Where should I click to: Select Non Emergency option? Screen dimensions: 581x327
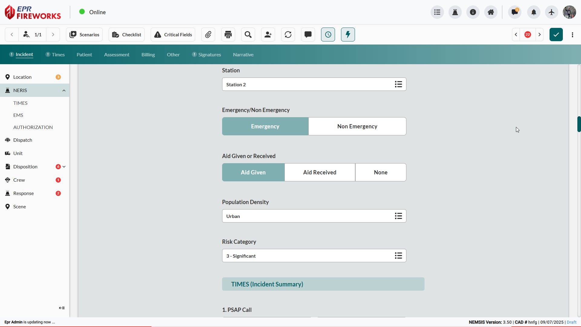point(357,126)
